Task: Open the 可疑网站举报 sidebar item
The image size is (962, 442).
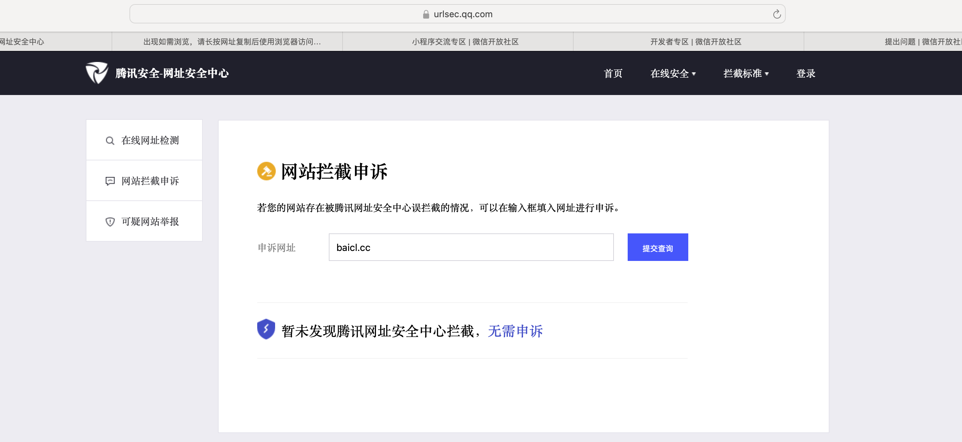Action: [150, 222]
